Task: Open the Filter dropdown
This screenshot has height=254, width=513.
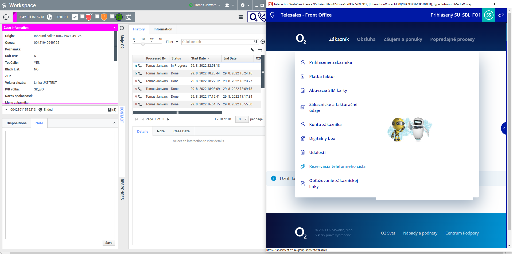Action: 172,42
